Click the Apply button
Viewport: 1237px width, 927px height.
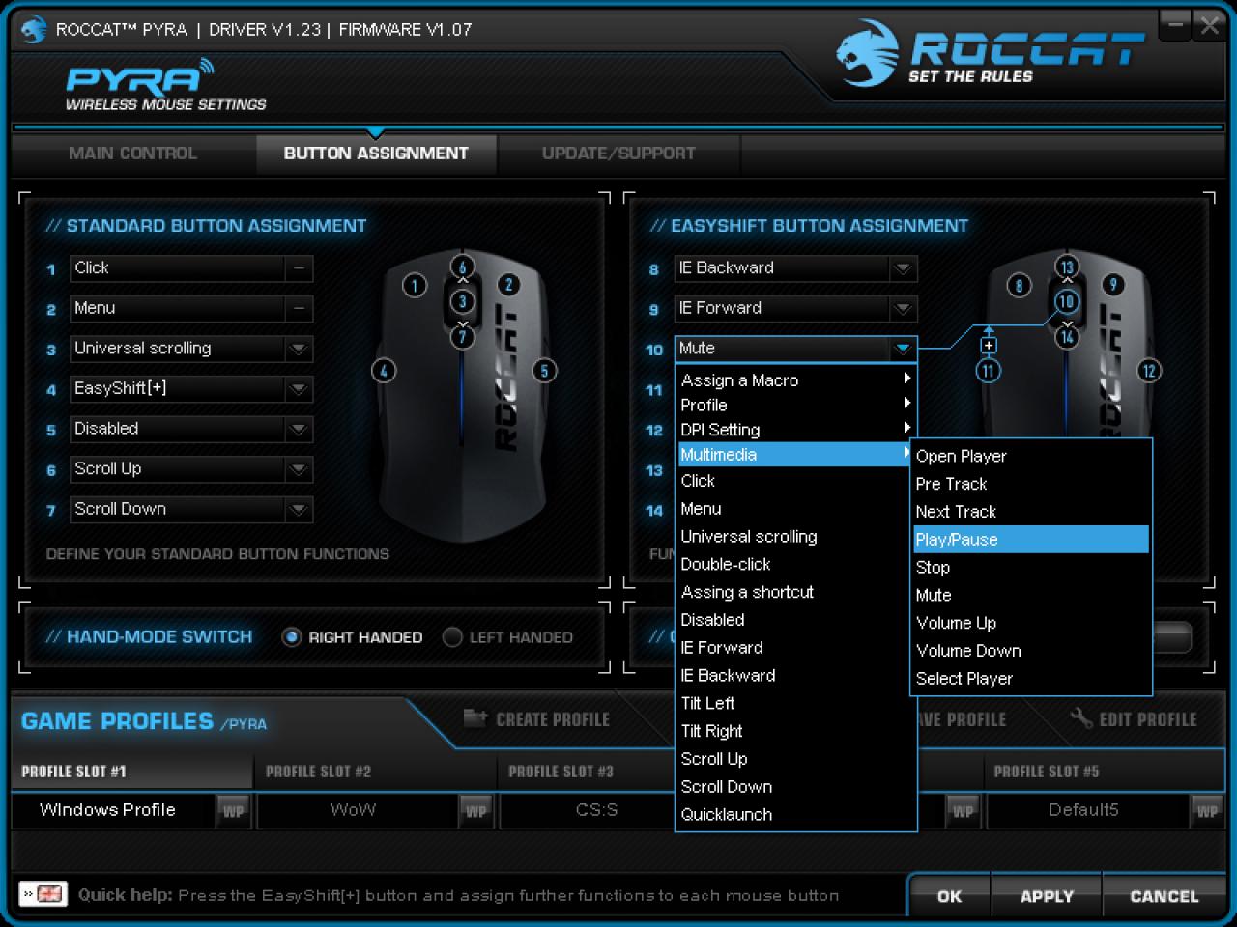coord(1047,896)
